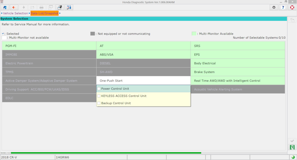This screenshot has height=160, width=297.
Task: Select the SRS system
Action: tap(238, 46)
